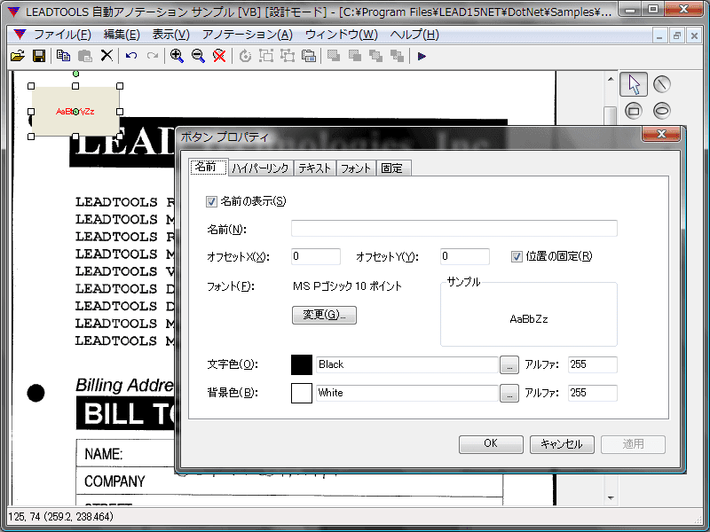Click the オフセットX(X) input field
Viewport: 710px width, 532px height.
[316, 256]
